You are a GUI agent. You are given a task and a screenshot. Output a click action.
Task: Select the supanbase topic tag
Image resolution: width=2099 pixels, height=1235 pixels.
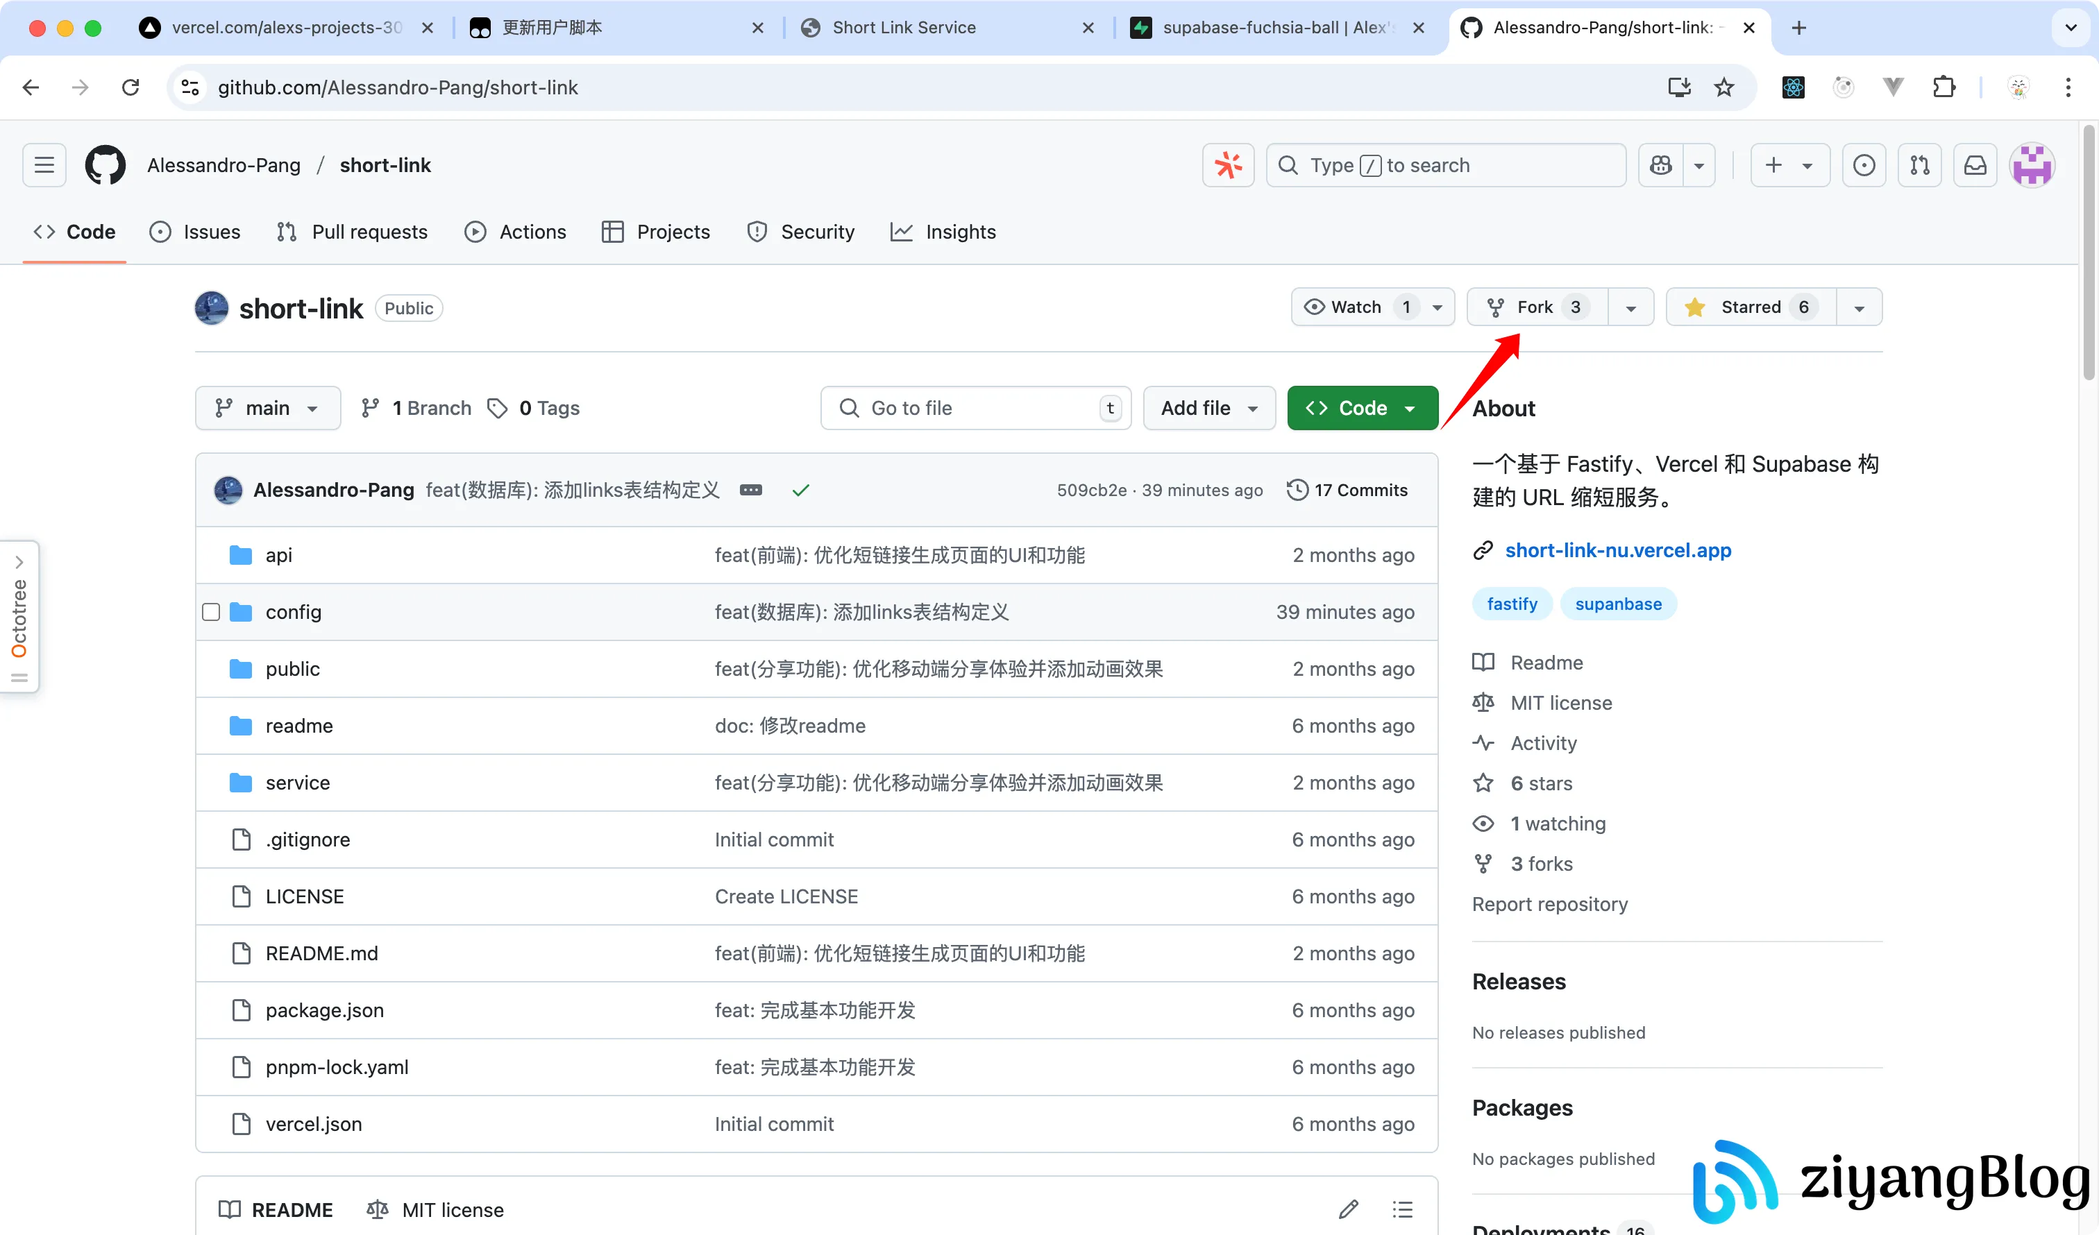pyautogui.click(x=1617, y=604)
